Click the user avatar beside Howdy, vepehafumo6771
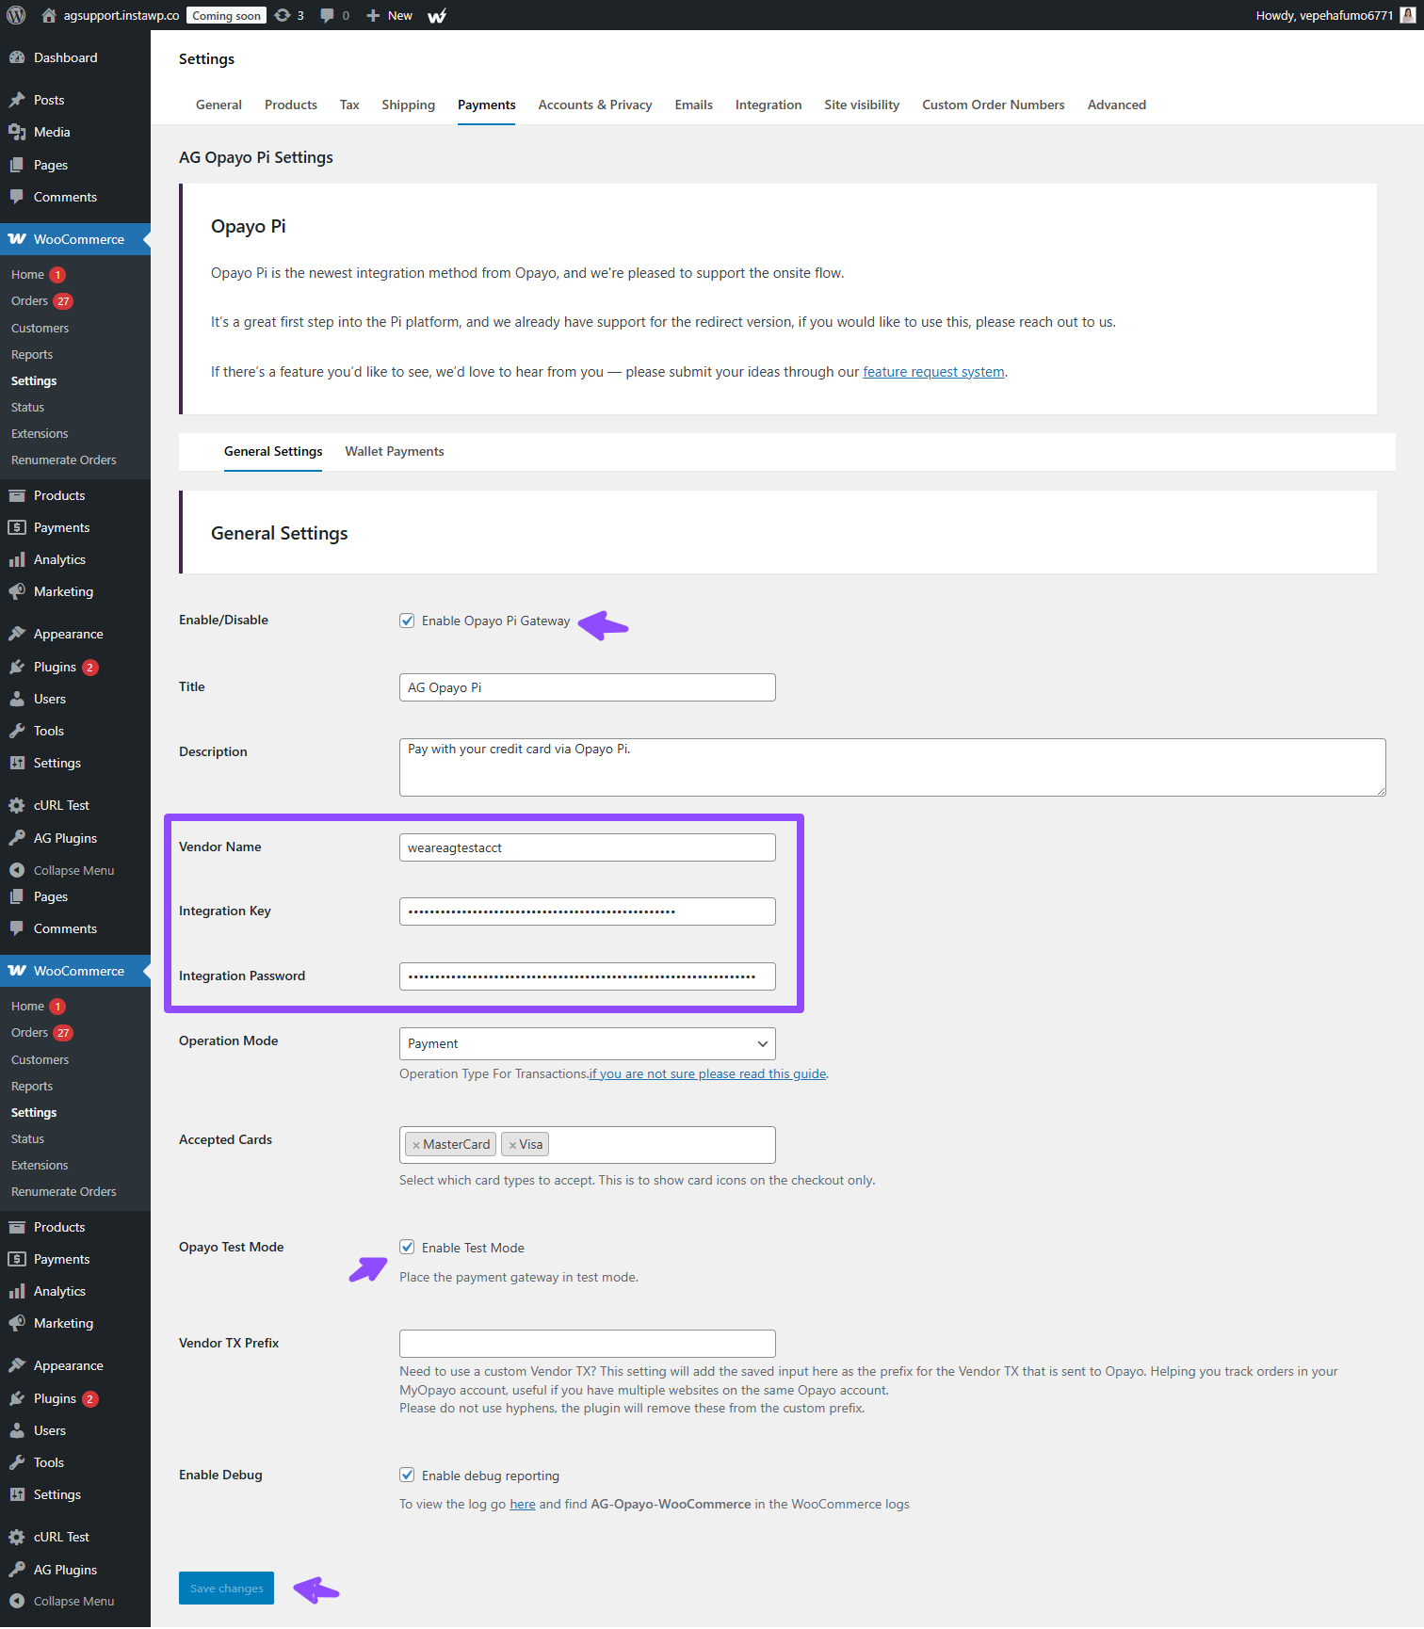The height and width of the screenshot is (1629, 1424). click(x=1408, y=15)
